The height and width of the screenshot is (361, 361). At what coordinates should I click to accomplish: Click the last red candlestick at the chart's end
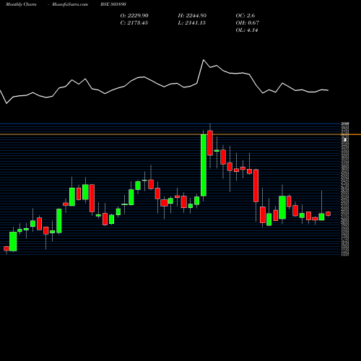pos(329,214)
